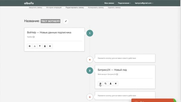Switch to Удалить связку tab

click(114, 8)
